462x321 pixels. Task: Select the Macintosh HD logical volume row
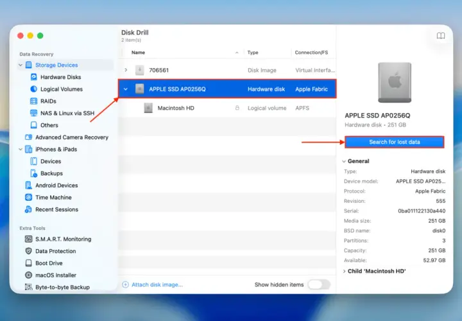click(227, 108)
